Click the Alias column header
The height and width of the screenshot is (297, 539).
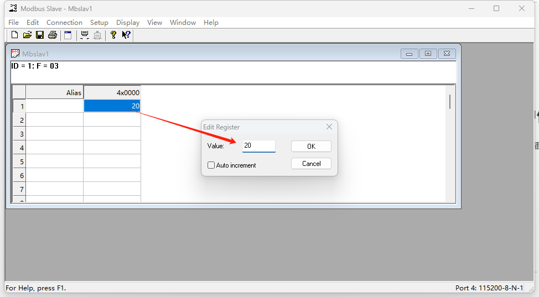[55, 92]
